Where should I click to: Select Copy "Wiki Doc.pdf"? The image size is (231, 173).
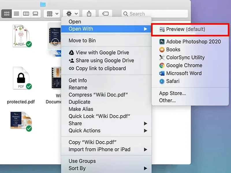click(106, 142)
